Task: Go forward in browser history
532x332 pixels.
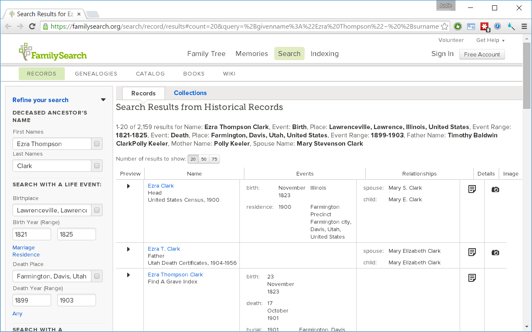Action: click(x=20, y=26)
